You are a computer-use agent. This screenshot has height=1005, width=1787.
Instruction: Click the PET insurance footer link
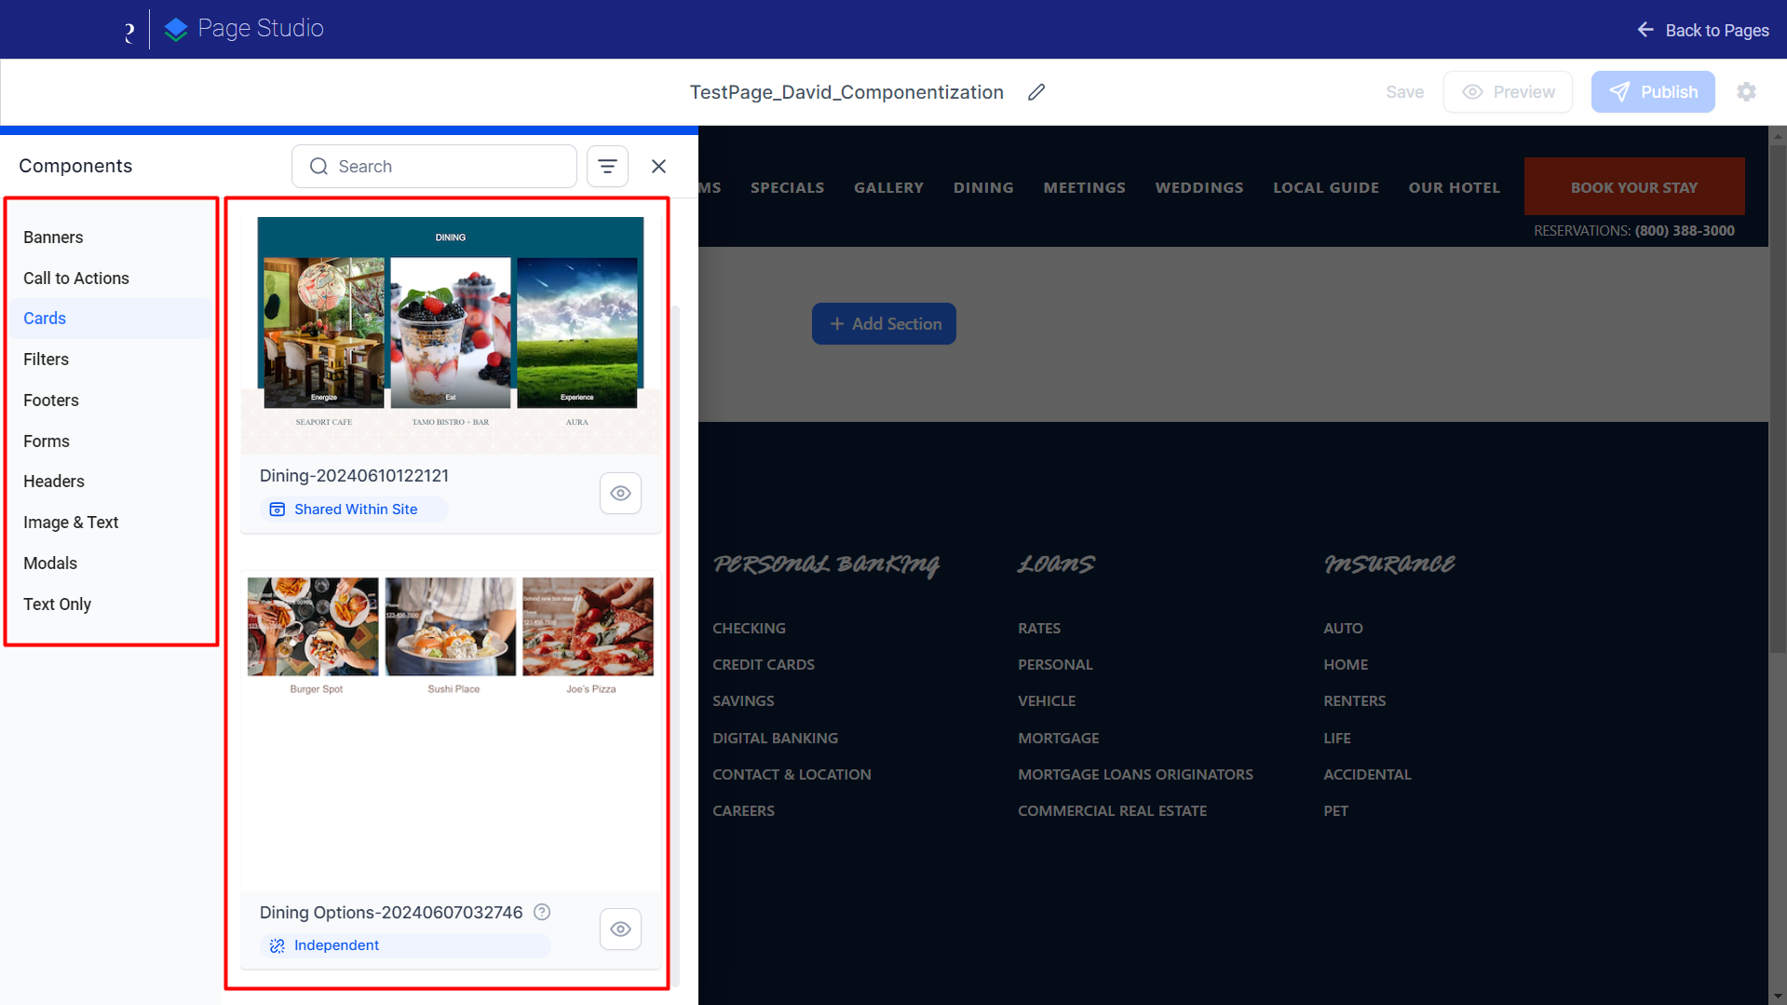click(x=1335, y=810)
